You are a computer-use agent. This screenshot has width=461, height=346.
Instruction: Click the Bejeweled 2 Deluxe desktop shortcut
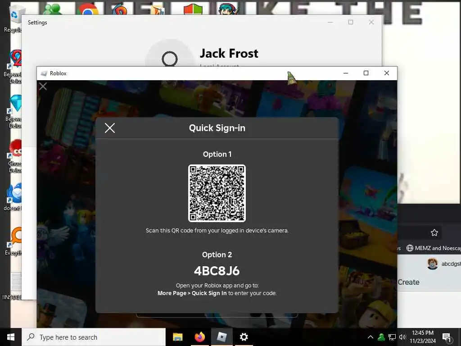13,66
